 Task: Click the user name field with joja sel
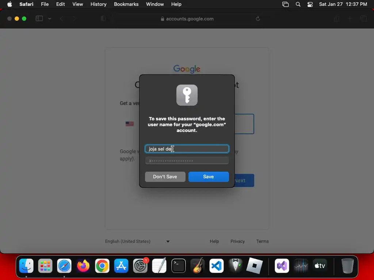[187, 149]
